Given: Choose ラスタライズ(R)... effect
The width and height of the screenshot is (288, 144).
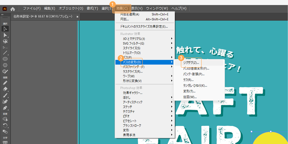Looking at the screenshot, I should tap(145, 72).
